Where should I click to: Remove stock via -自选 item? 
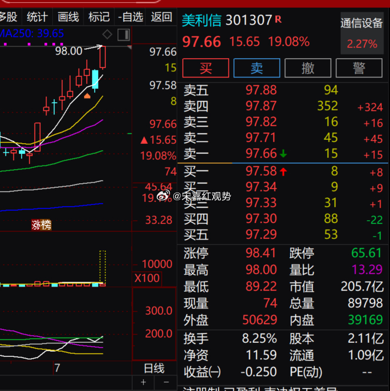(130, 17)
